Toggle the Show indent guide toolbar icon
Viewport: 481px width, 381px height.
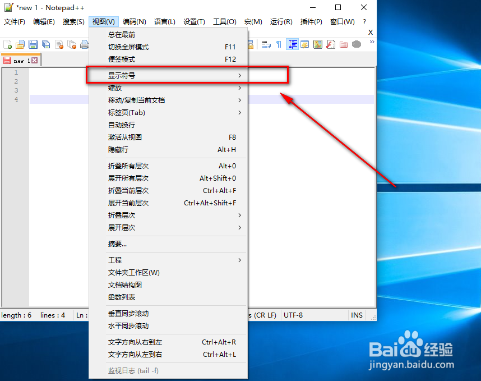pos(292,44)
